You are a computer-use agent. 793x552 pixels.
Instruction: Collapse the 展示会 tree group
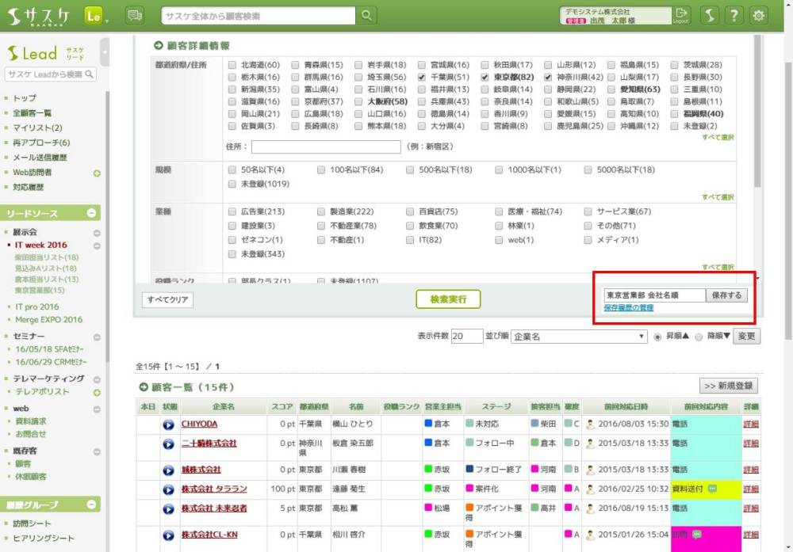point(97,233)
